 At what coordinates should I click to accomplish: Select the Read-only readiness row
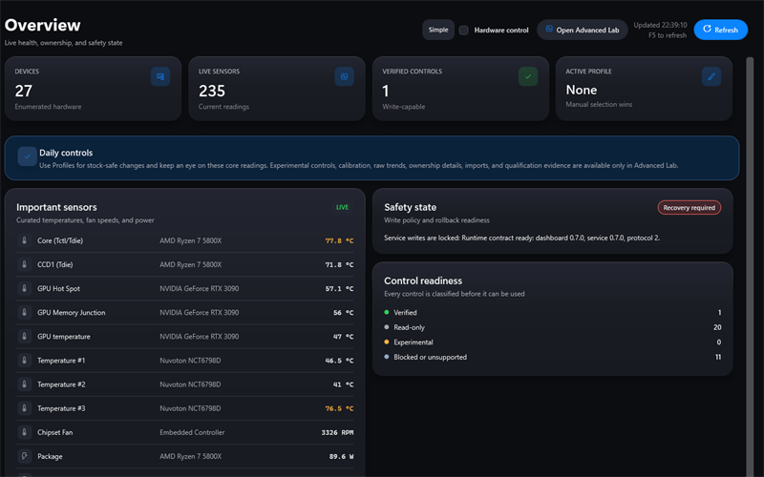(553, 327)
